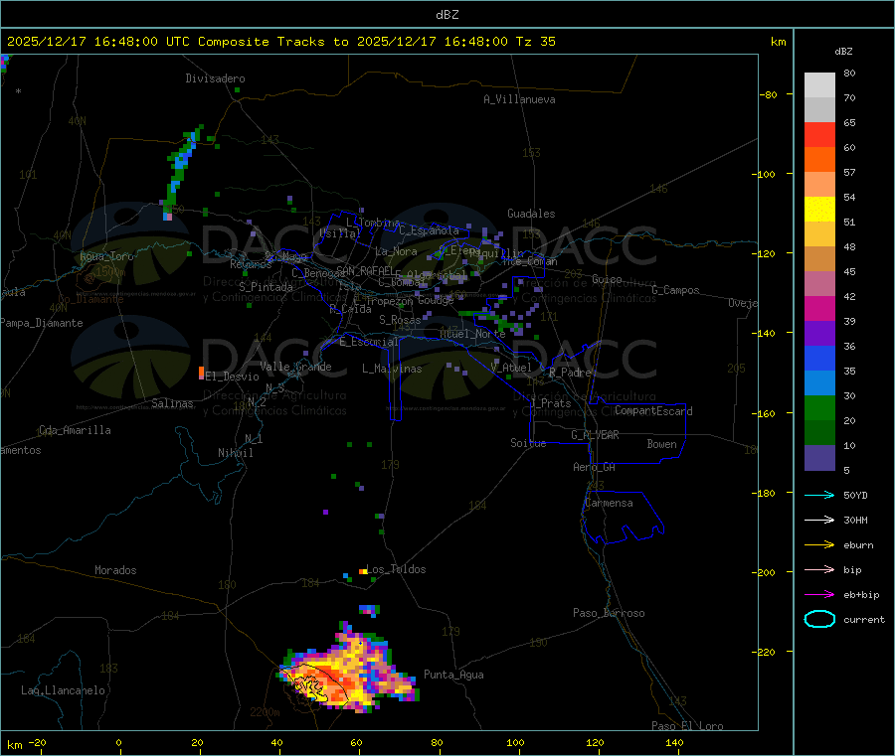
Task: Click the 'Pampa_Diamante' label
Action: coord(41,323)
